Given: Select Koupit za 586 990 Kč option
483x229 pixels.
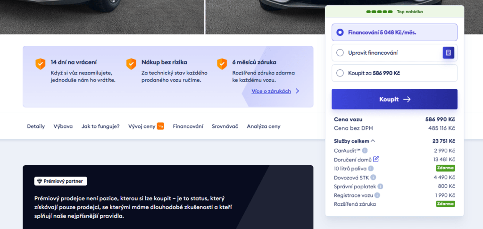Looking at the screenshot, I should (340, 73).
